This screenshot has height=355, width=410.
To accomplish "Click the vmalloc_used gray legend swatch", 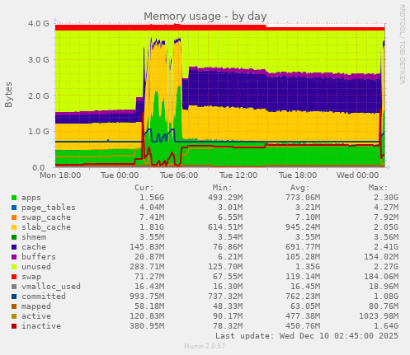I will [14, 287].
